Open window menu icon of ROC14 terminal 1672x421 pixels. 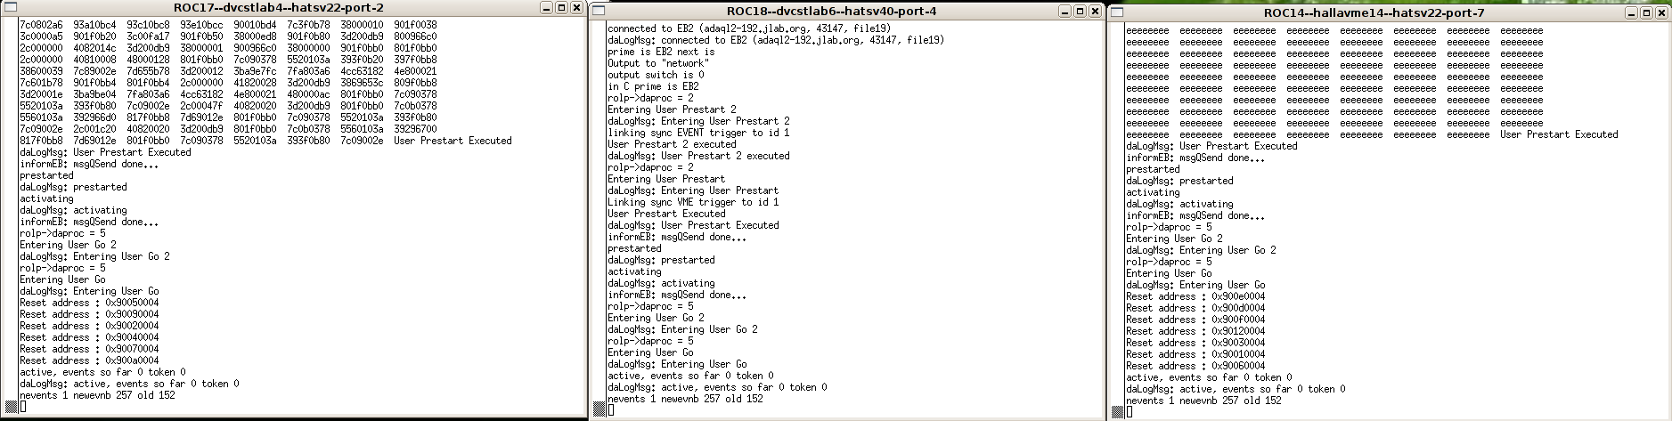pos(1117,12)
